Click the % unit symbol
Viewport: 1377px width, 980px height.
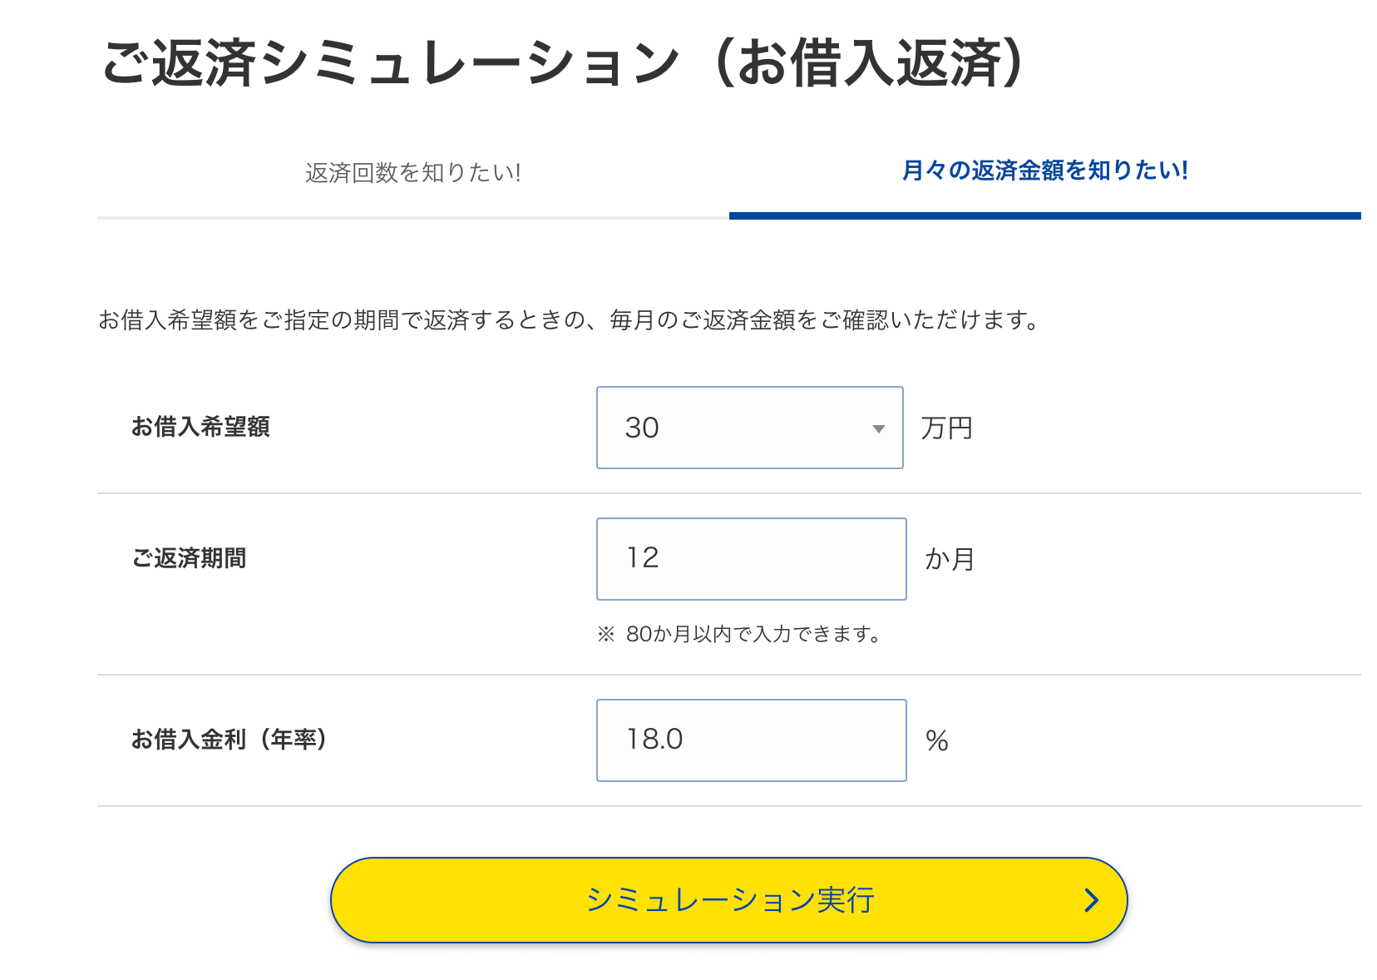pos(937,740)
